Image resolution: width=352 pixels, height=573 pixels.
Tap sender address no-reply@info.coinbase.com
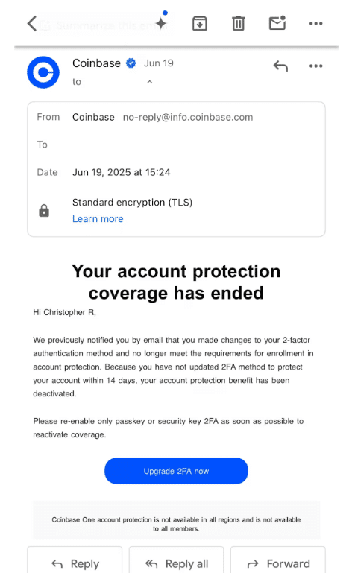click(x=188, y=117)
